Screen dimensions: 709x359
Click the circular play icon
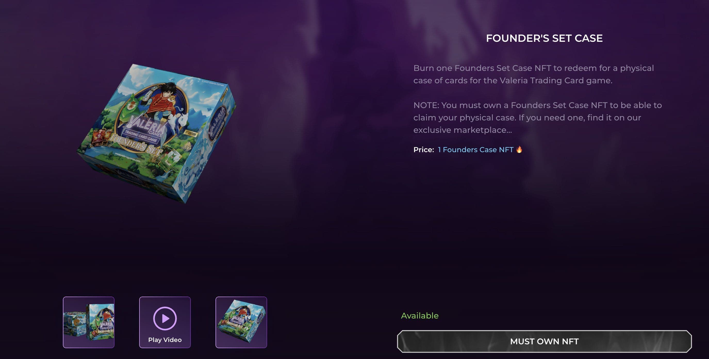point(165,318)
